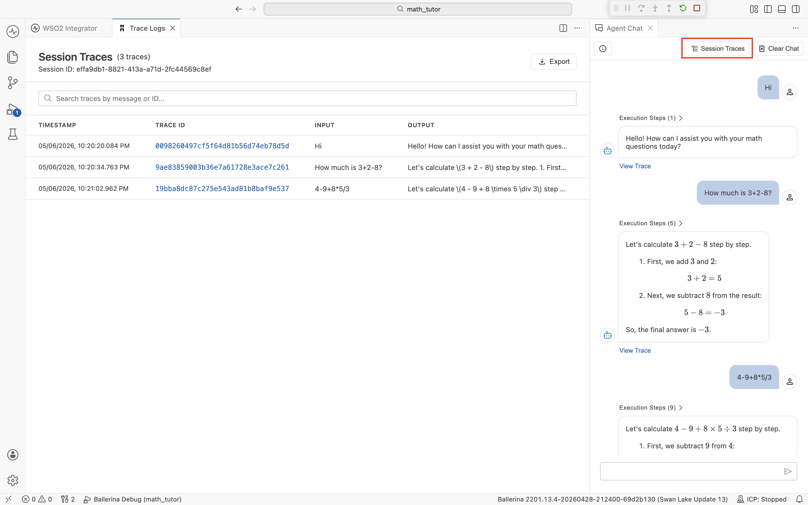
Task: Grab the debug toolbar drag handle
Action: (x=616, y=8)
